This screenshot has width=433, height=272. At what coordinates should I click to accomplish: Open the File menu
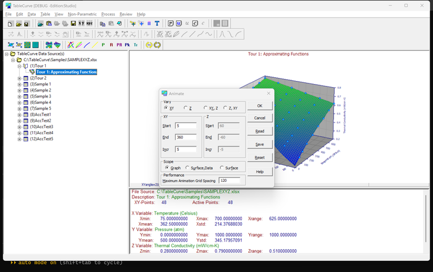click(x=8, y=14)
